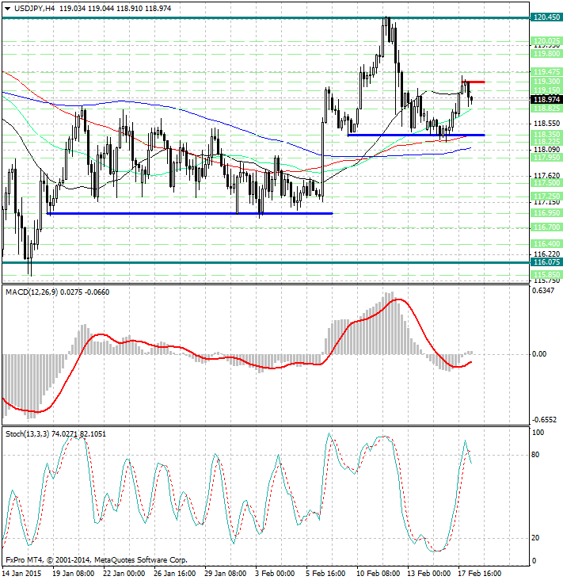Click the 117.950 level price label

(546, 158)
